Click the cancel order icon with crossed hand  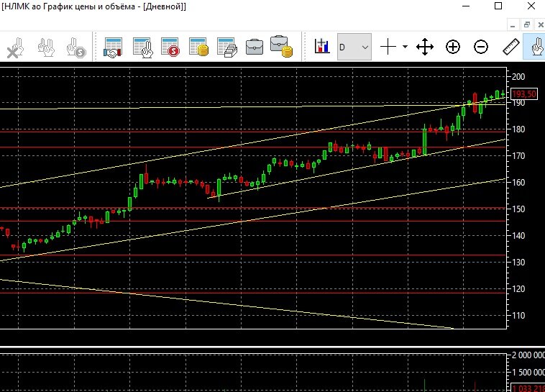15,47
